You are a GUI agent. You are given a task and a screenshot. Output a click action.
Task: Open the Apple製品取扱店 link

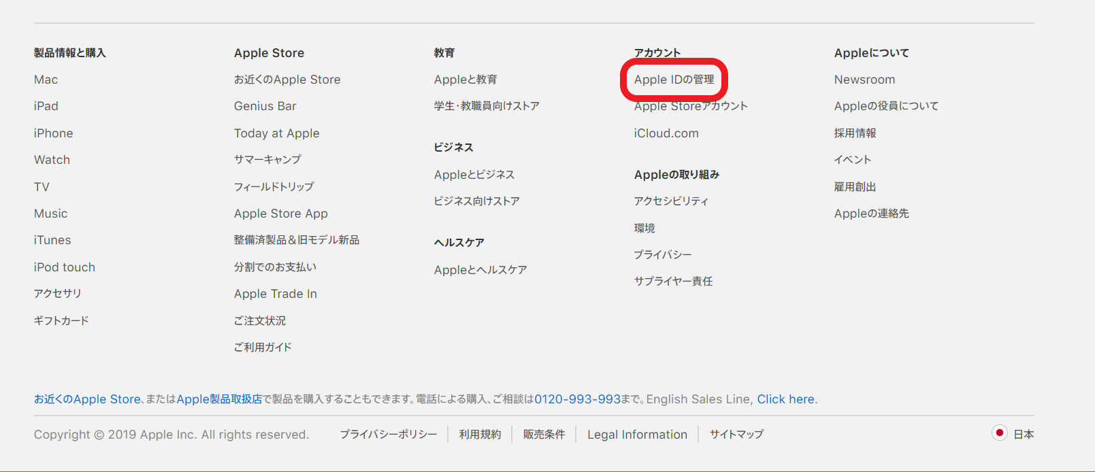(x=219, y=399)
